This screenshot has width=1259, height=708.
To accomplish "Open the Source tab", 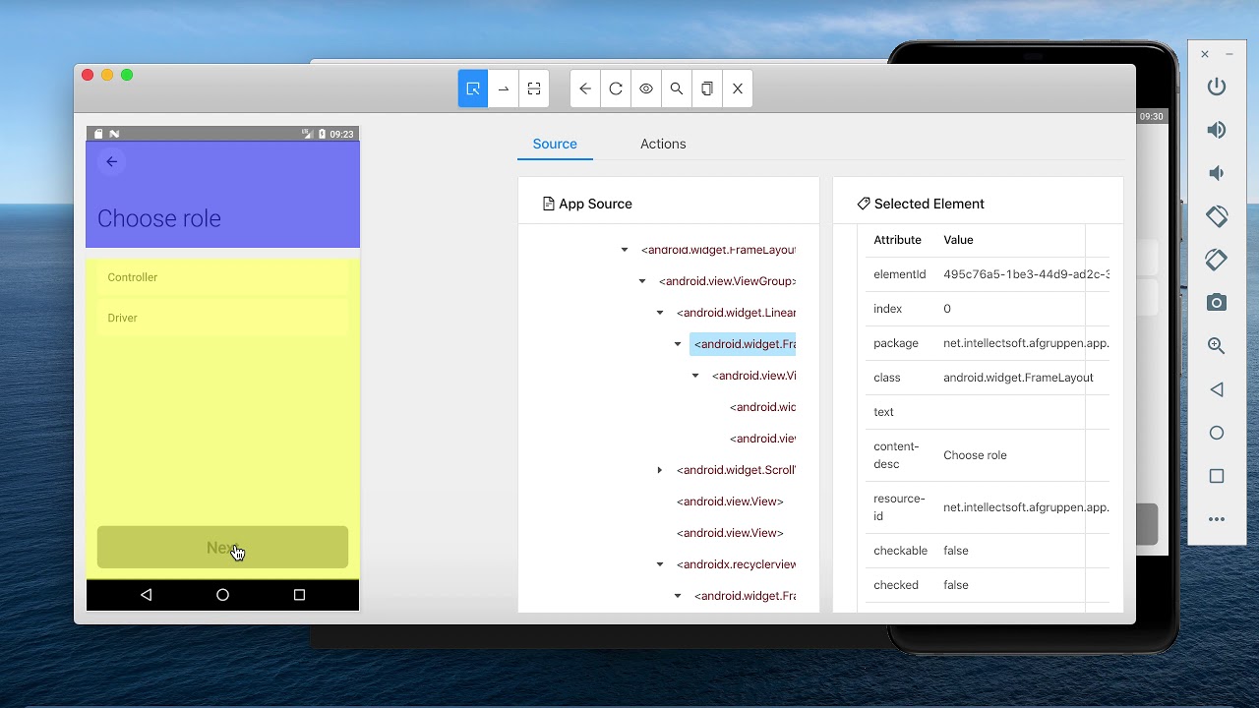I will (555, 144).
